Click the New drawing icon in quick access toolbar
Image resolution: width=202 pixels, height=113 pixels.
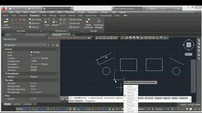tap(10, 9)
